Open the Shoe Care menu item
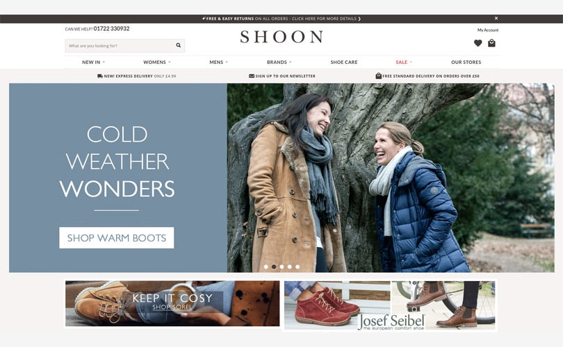 point(344,62)
